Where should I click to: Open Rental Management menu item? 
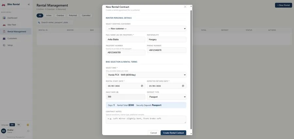tap(16, 31)
